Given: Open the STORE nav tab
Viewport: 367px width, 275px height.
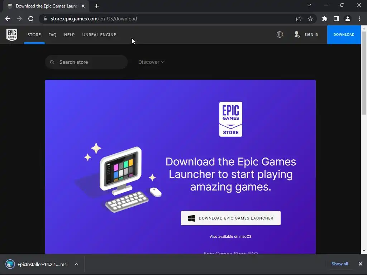Looking at the screenshot, I should [x=34, y=35].
